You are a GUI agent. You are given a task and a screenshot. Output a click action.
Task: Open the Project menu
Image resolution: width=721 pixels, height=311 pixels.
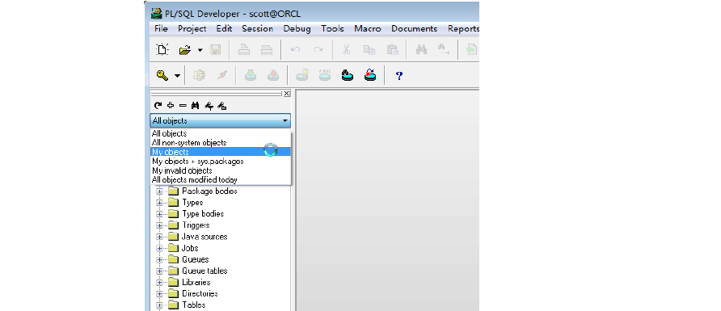pyautogui.click(x=192, y=28)
